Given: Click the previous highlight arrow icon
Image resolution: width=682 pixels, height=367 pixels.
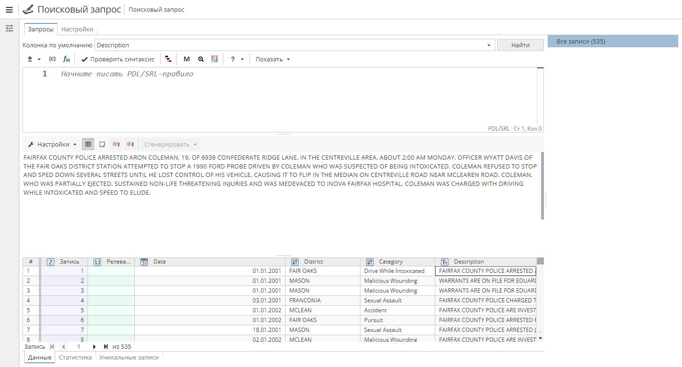Looking at the screenshot, I should (116, 144).
